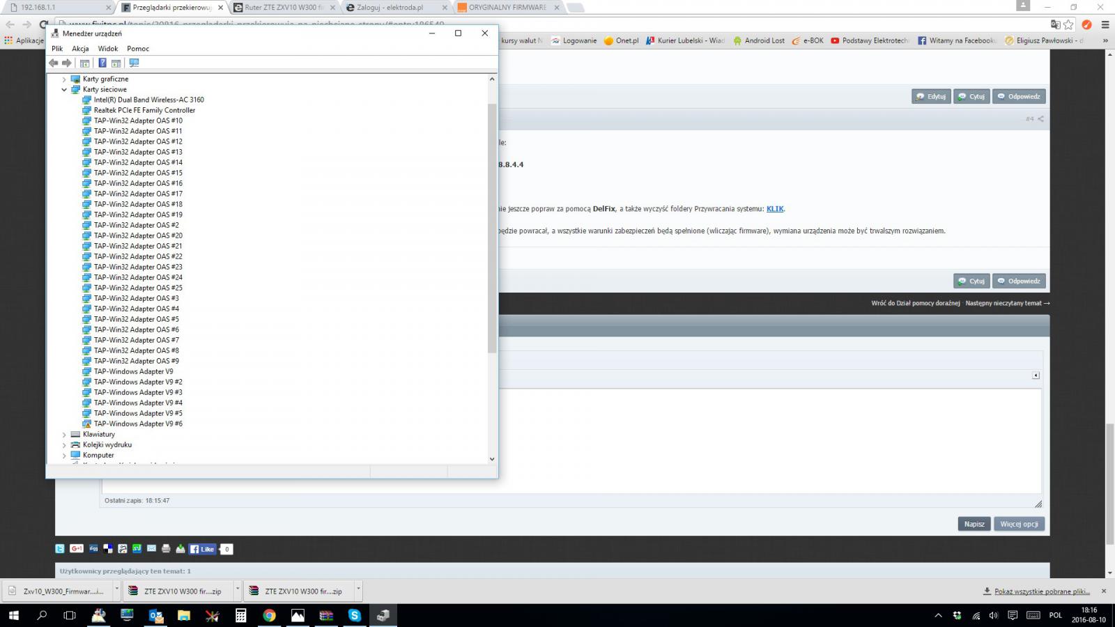The height and width of the screenshot is (627, 1115).
Task: Expand Klawiatury tree node
Action: pyautogui.click(x=64, y=435)
